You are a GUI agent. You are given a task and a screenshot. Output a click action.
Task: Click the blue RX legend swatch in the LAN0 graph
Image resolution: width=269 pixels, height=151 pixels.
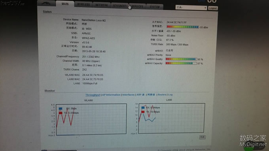pyautogui.click(x=143, y=108)
